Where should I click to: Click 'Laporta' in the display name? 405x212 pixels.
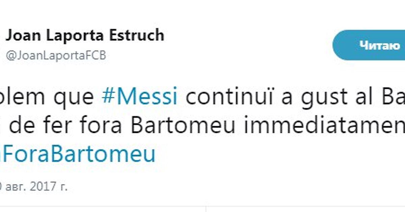pyautogui.click(x=75, y=36)
